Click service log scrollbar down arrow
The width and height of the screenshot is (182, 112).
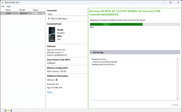[x=178, y=99]
